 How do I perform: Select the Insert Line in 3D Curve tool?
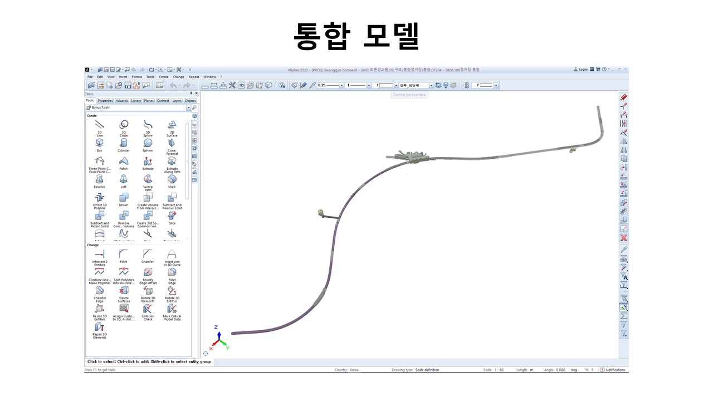[x=172, y=258]
